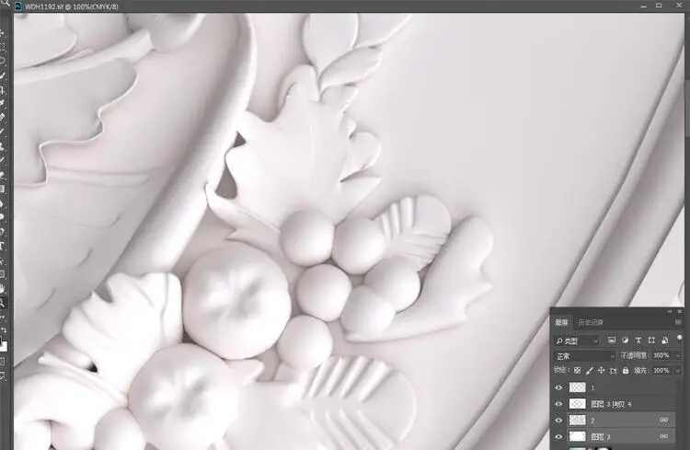Click thumbnail of layer 1
Image resolution: width=690 pixels, height=450 pixels.
pos(578,387)
